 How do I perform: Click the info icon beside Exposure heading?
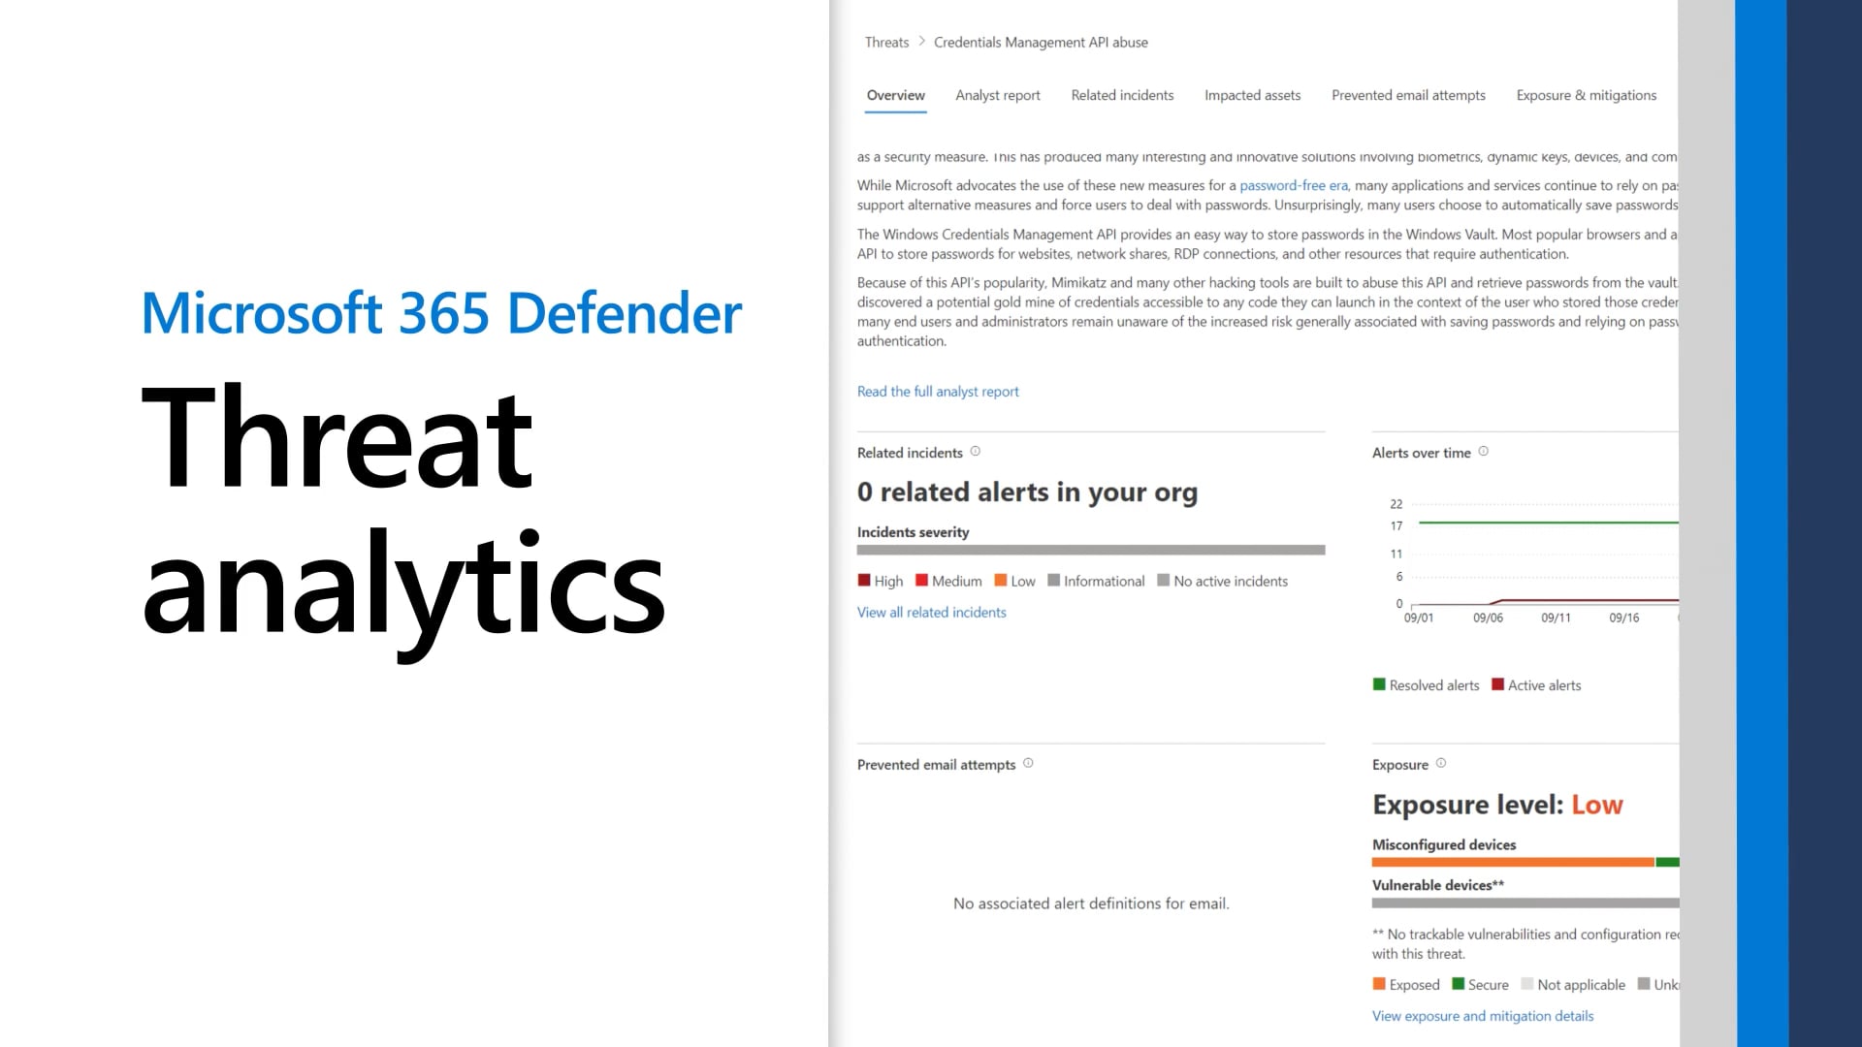pos(1441,763)
